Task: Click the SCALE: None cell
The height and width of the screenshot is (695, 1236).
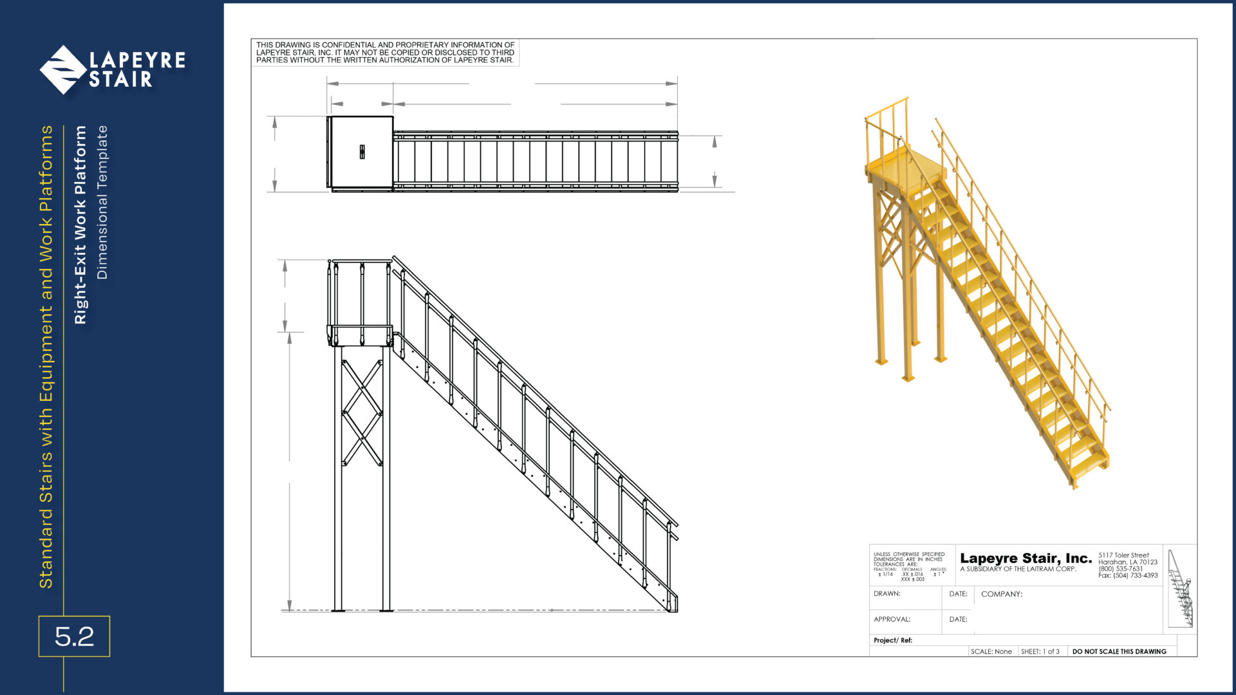Action: 991,652
